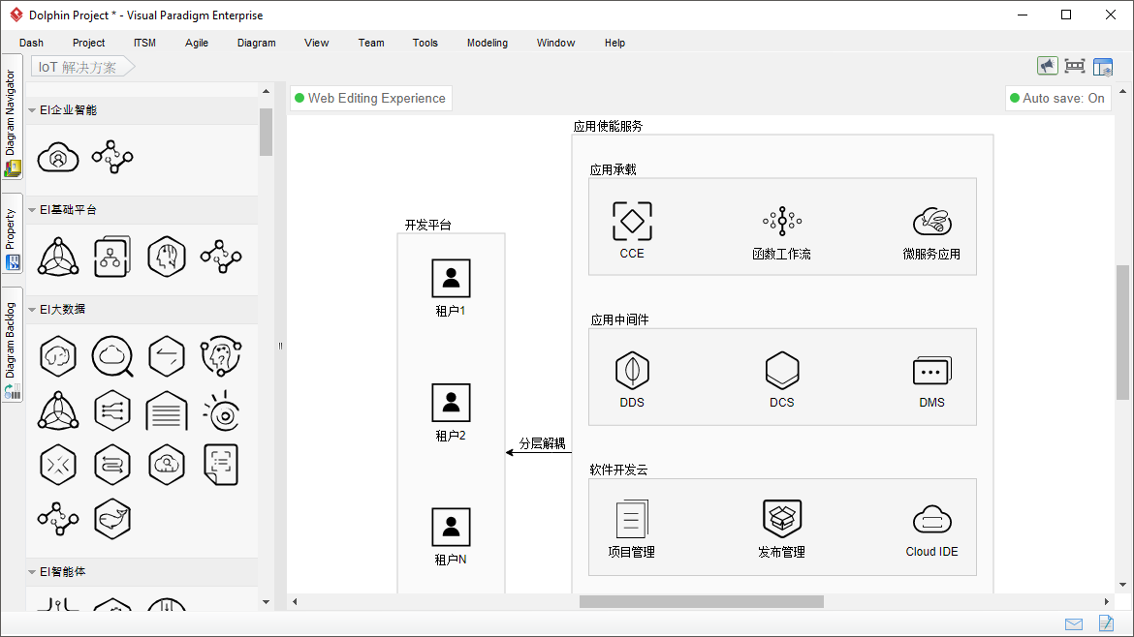The image size is (1134, 637).
Task: Open the mail icon in status bar
Action: pos(1074,624)
